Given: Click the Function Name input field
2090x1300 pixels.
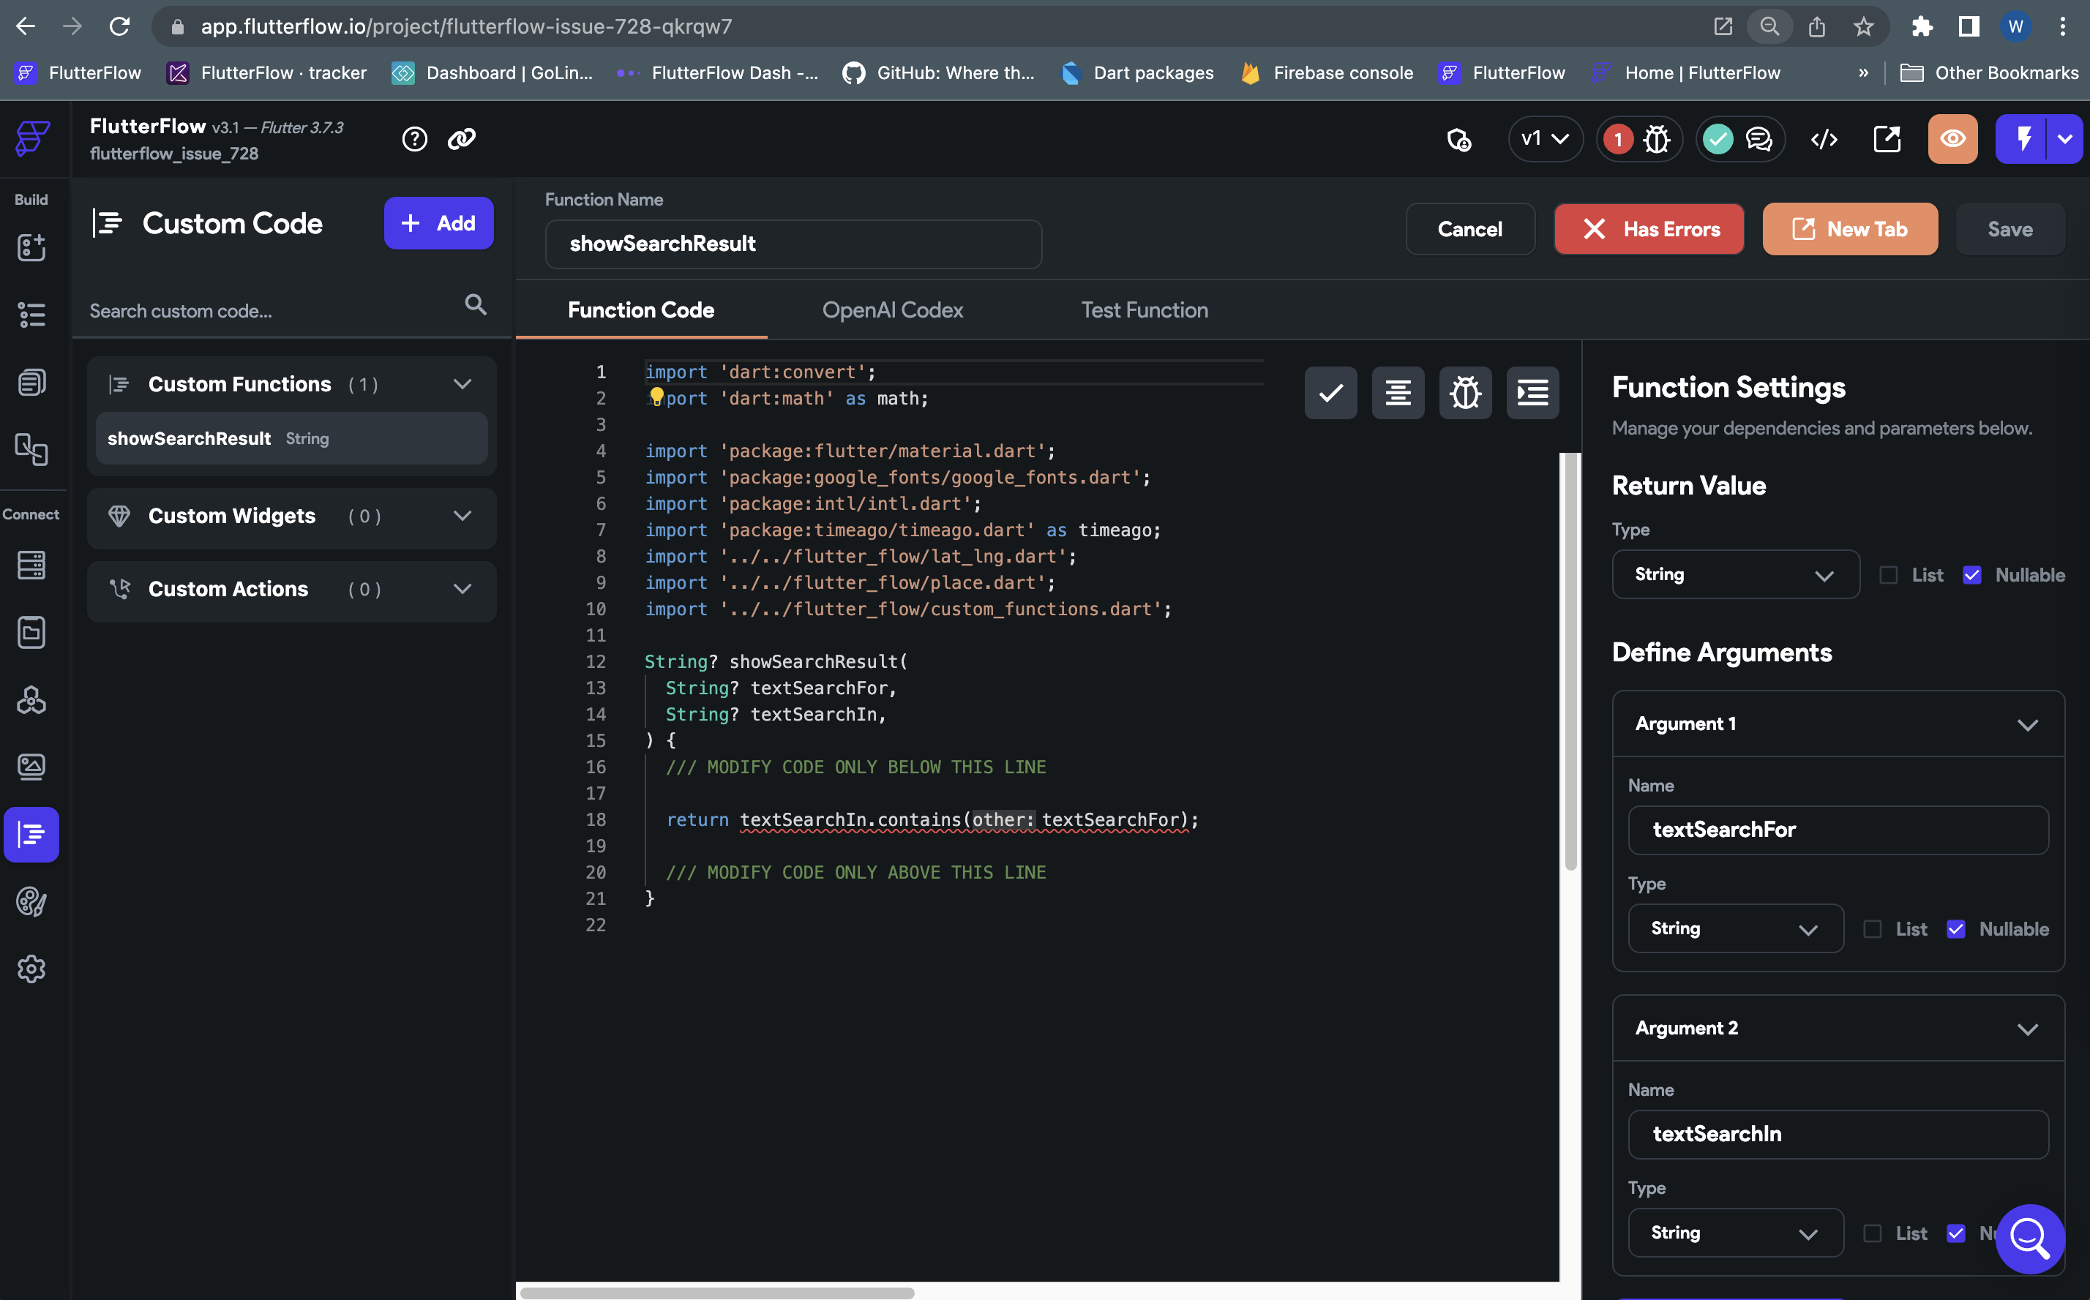Looking at the screenshot, I should pyautogui.click(x=792, y=244).
